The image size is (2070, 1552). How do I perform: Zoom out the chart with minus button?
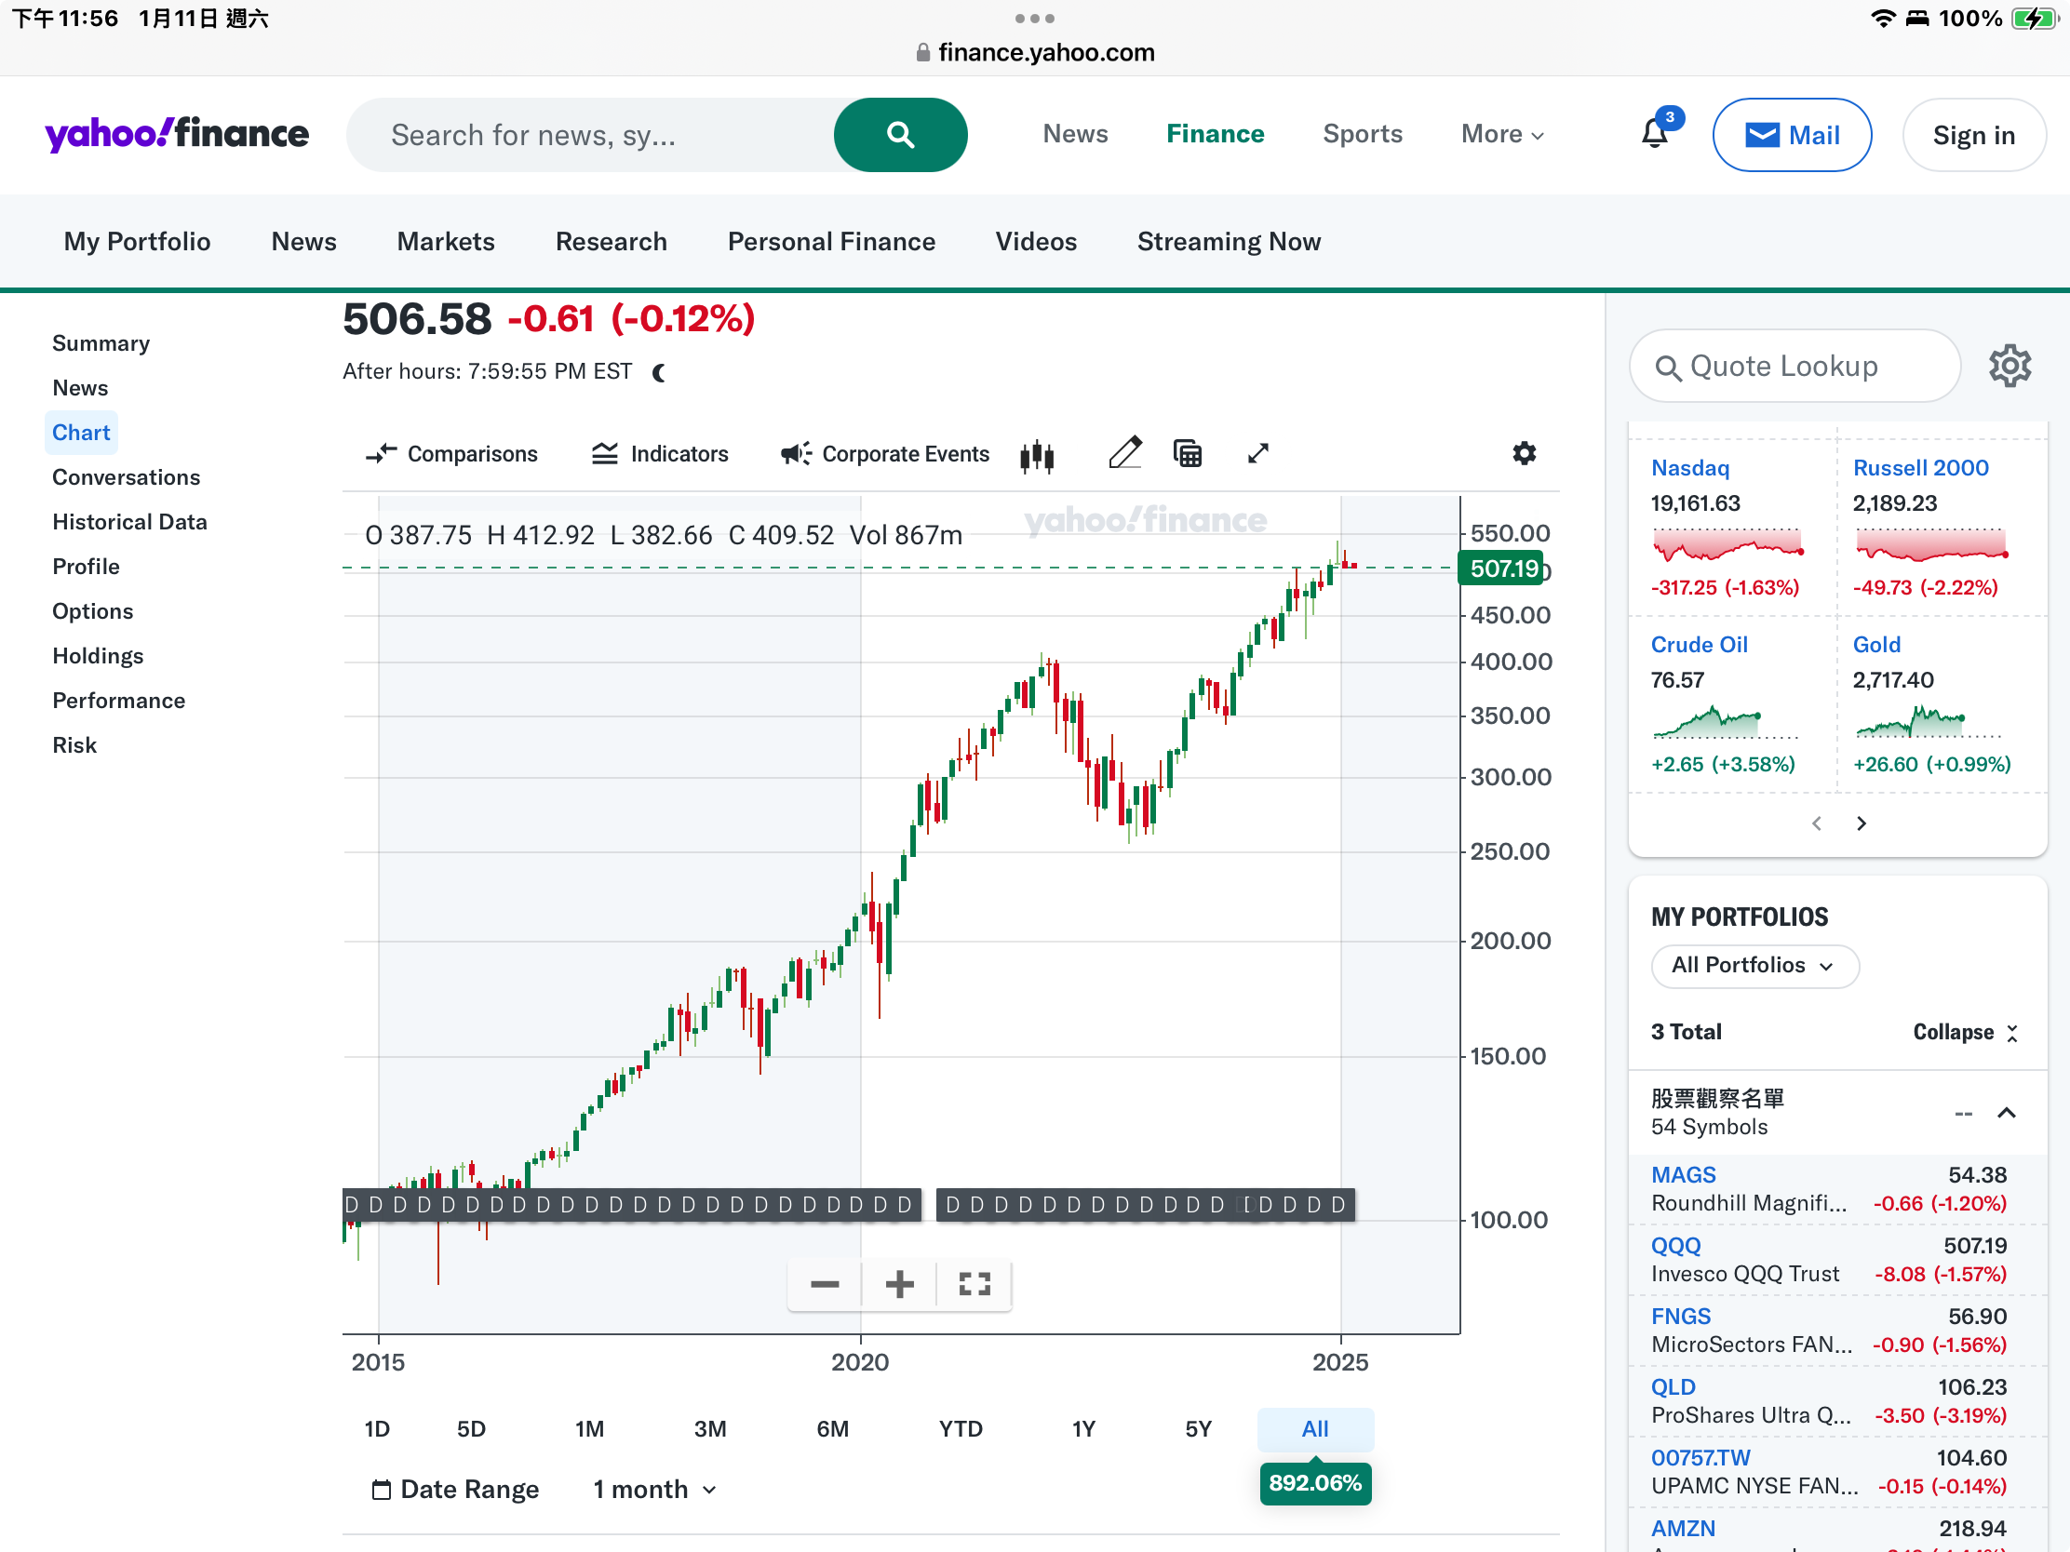click(x=825, y=1283)
